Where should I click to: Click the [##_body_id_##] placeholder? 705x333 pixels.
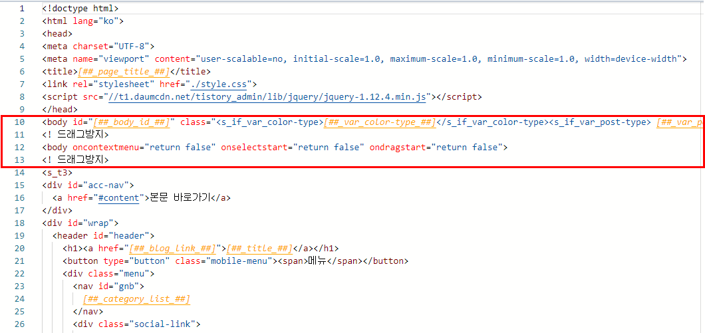[131, 122]
